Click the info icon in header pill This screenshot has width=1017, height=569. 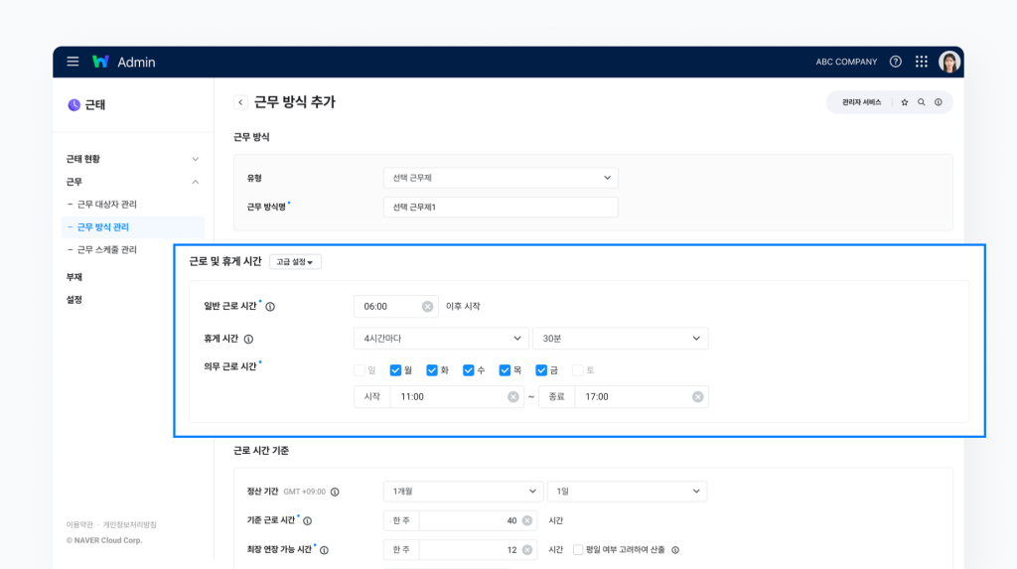pyautogui.click(x=938, y=102)
